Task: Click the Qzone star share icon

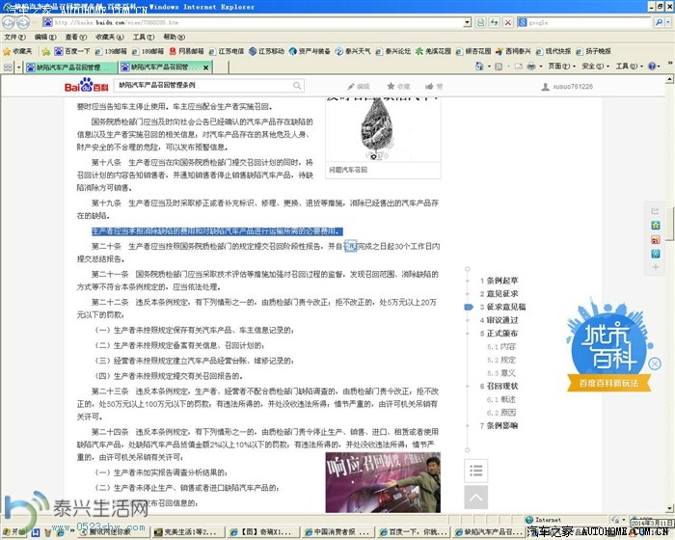Action: tap(656, 225)
